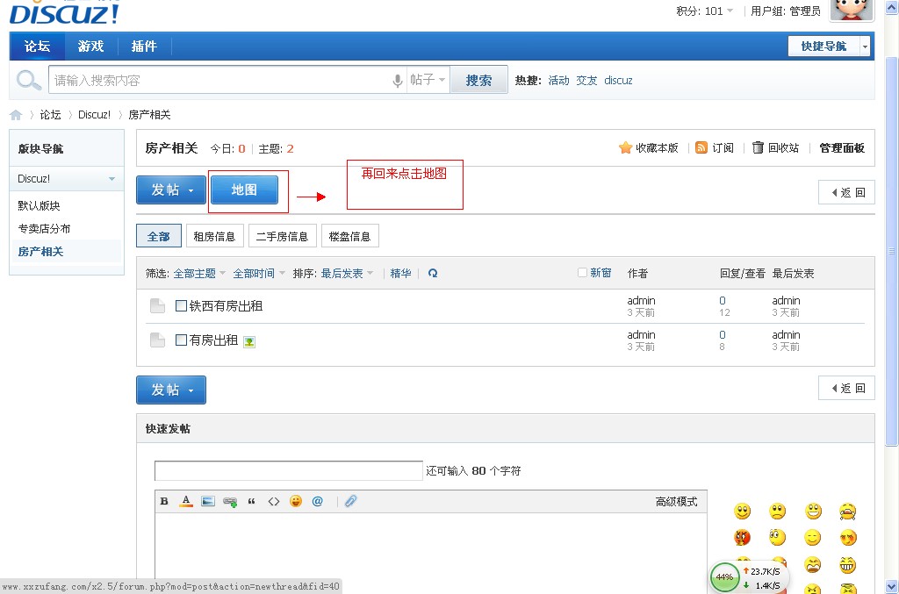Insert the sad face emoticon

point(778,511)
